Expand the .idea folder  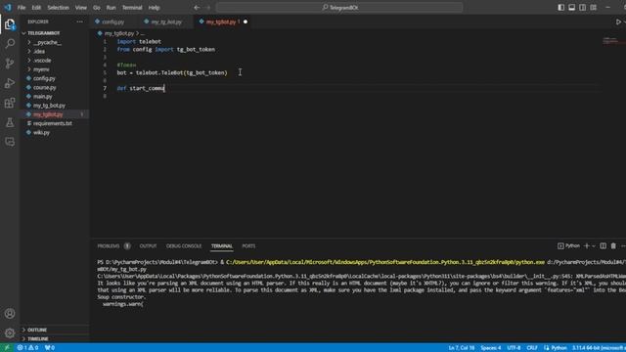coord(55,51)
